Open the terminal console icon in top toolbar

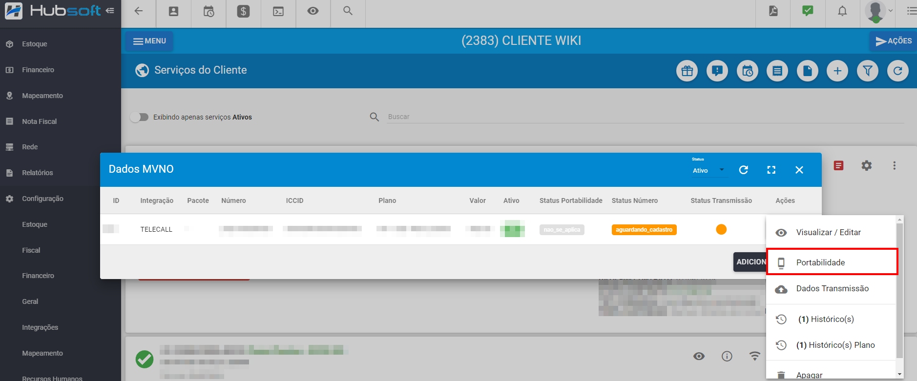(x=278, y=11)
